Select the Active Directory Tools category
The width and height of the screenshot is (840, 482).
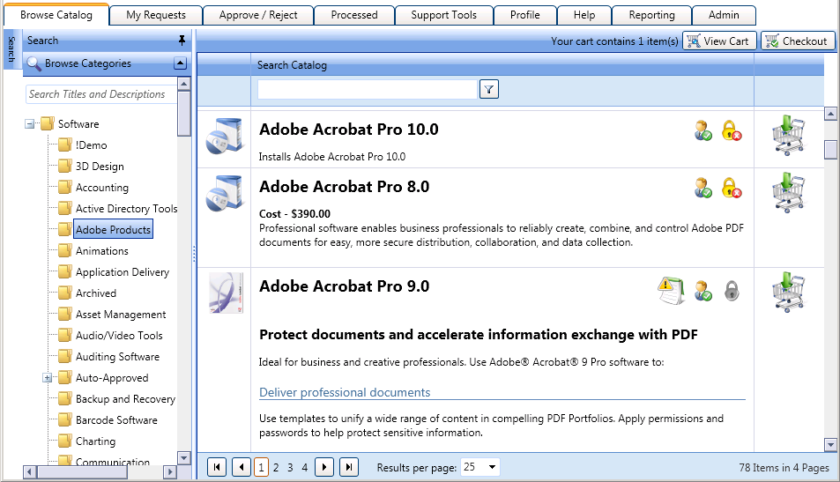(x=126, y=208)
